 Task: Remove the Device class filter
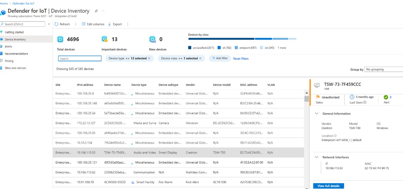point(200,58)
